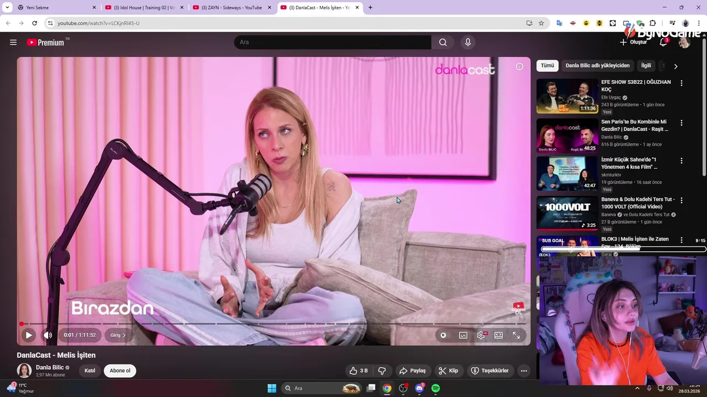The height and width of the screenshot is (397, 707).
Task: Enter fullscreen mode
Action: click(516, 335)
